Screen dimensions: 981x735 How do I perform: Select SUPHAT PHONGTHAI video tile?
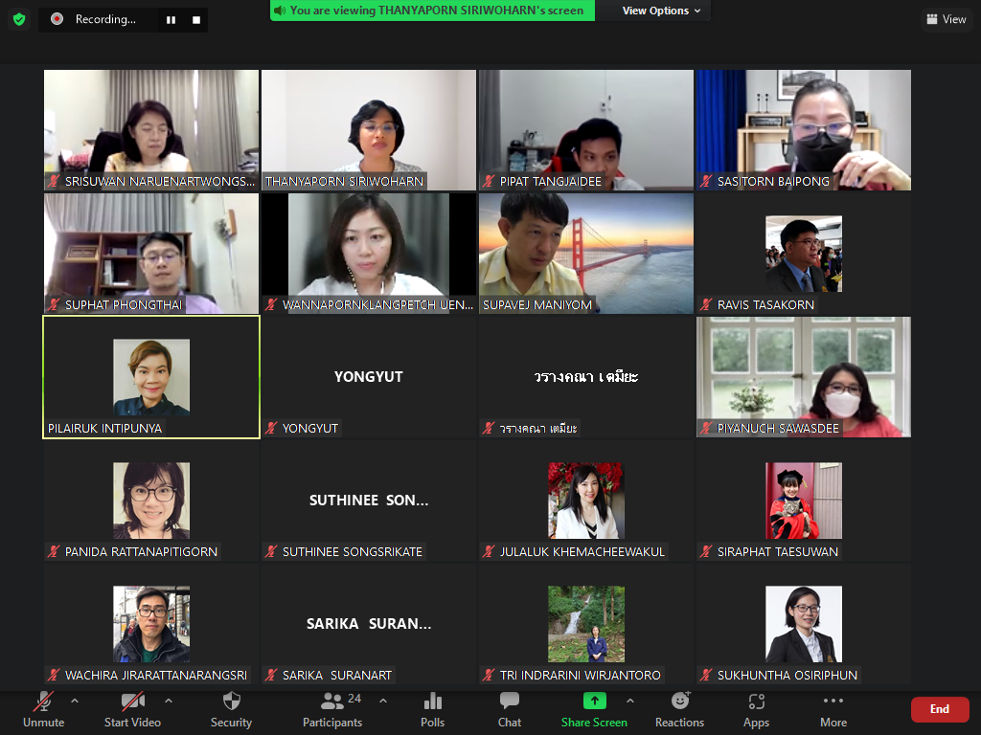[151, 253]
